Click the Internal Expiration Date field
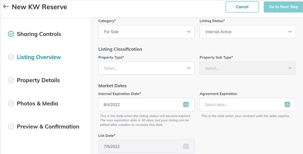The width and height of the screenshot is (303, 154). pos(141,104)
